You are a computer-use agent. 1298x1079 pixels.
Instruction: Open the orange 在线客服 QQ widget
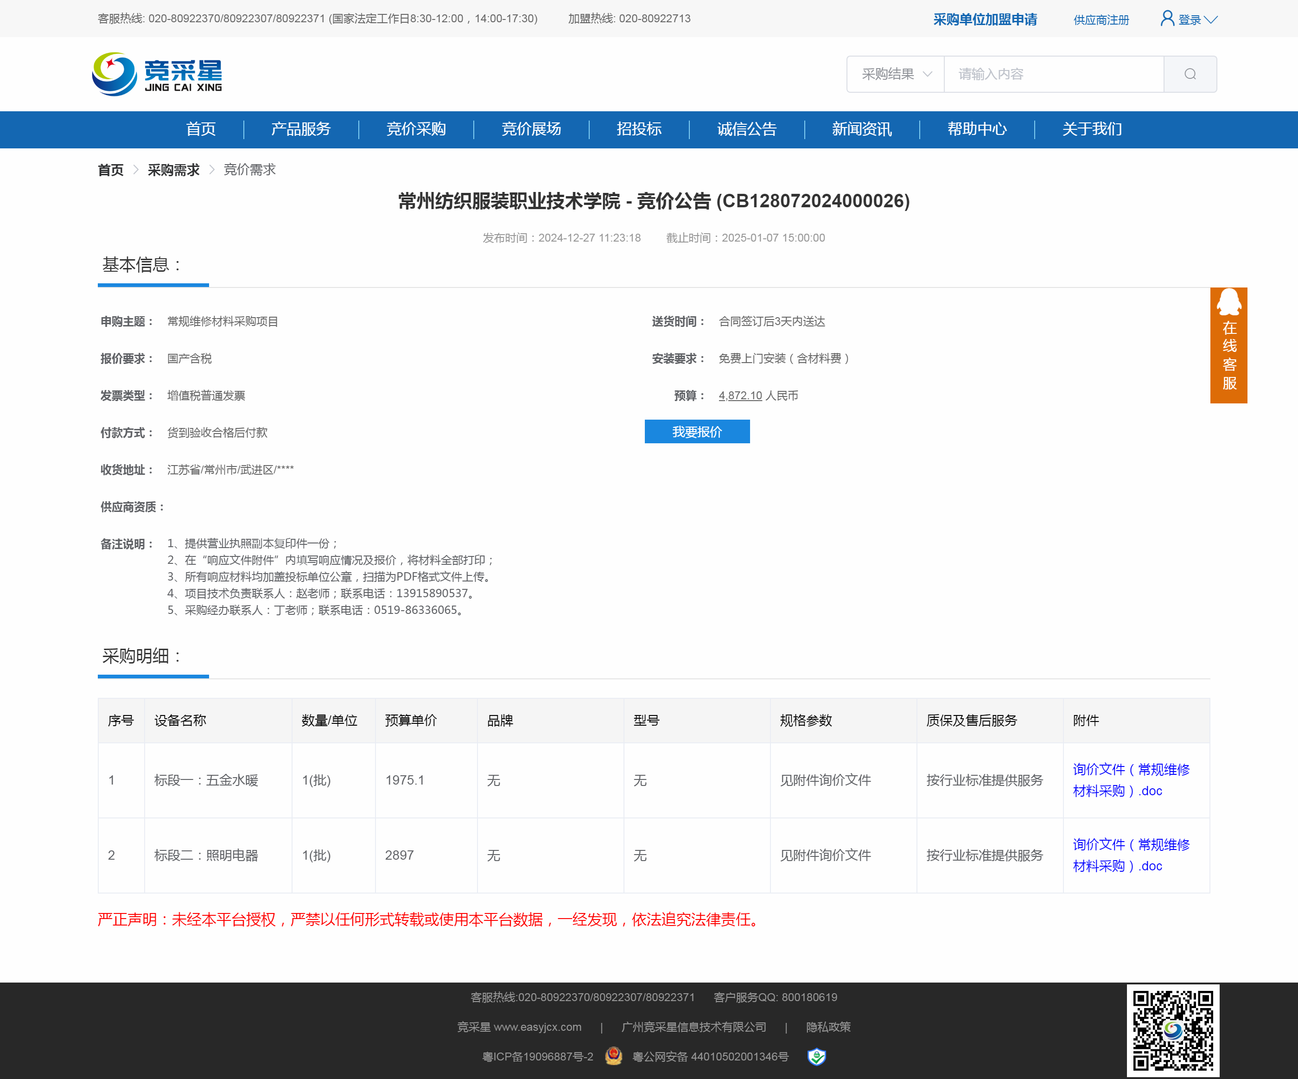[x=1228, y=345]
